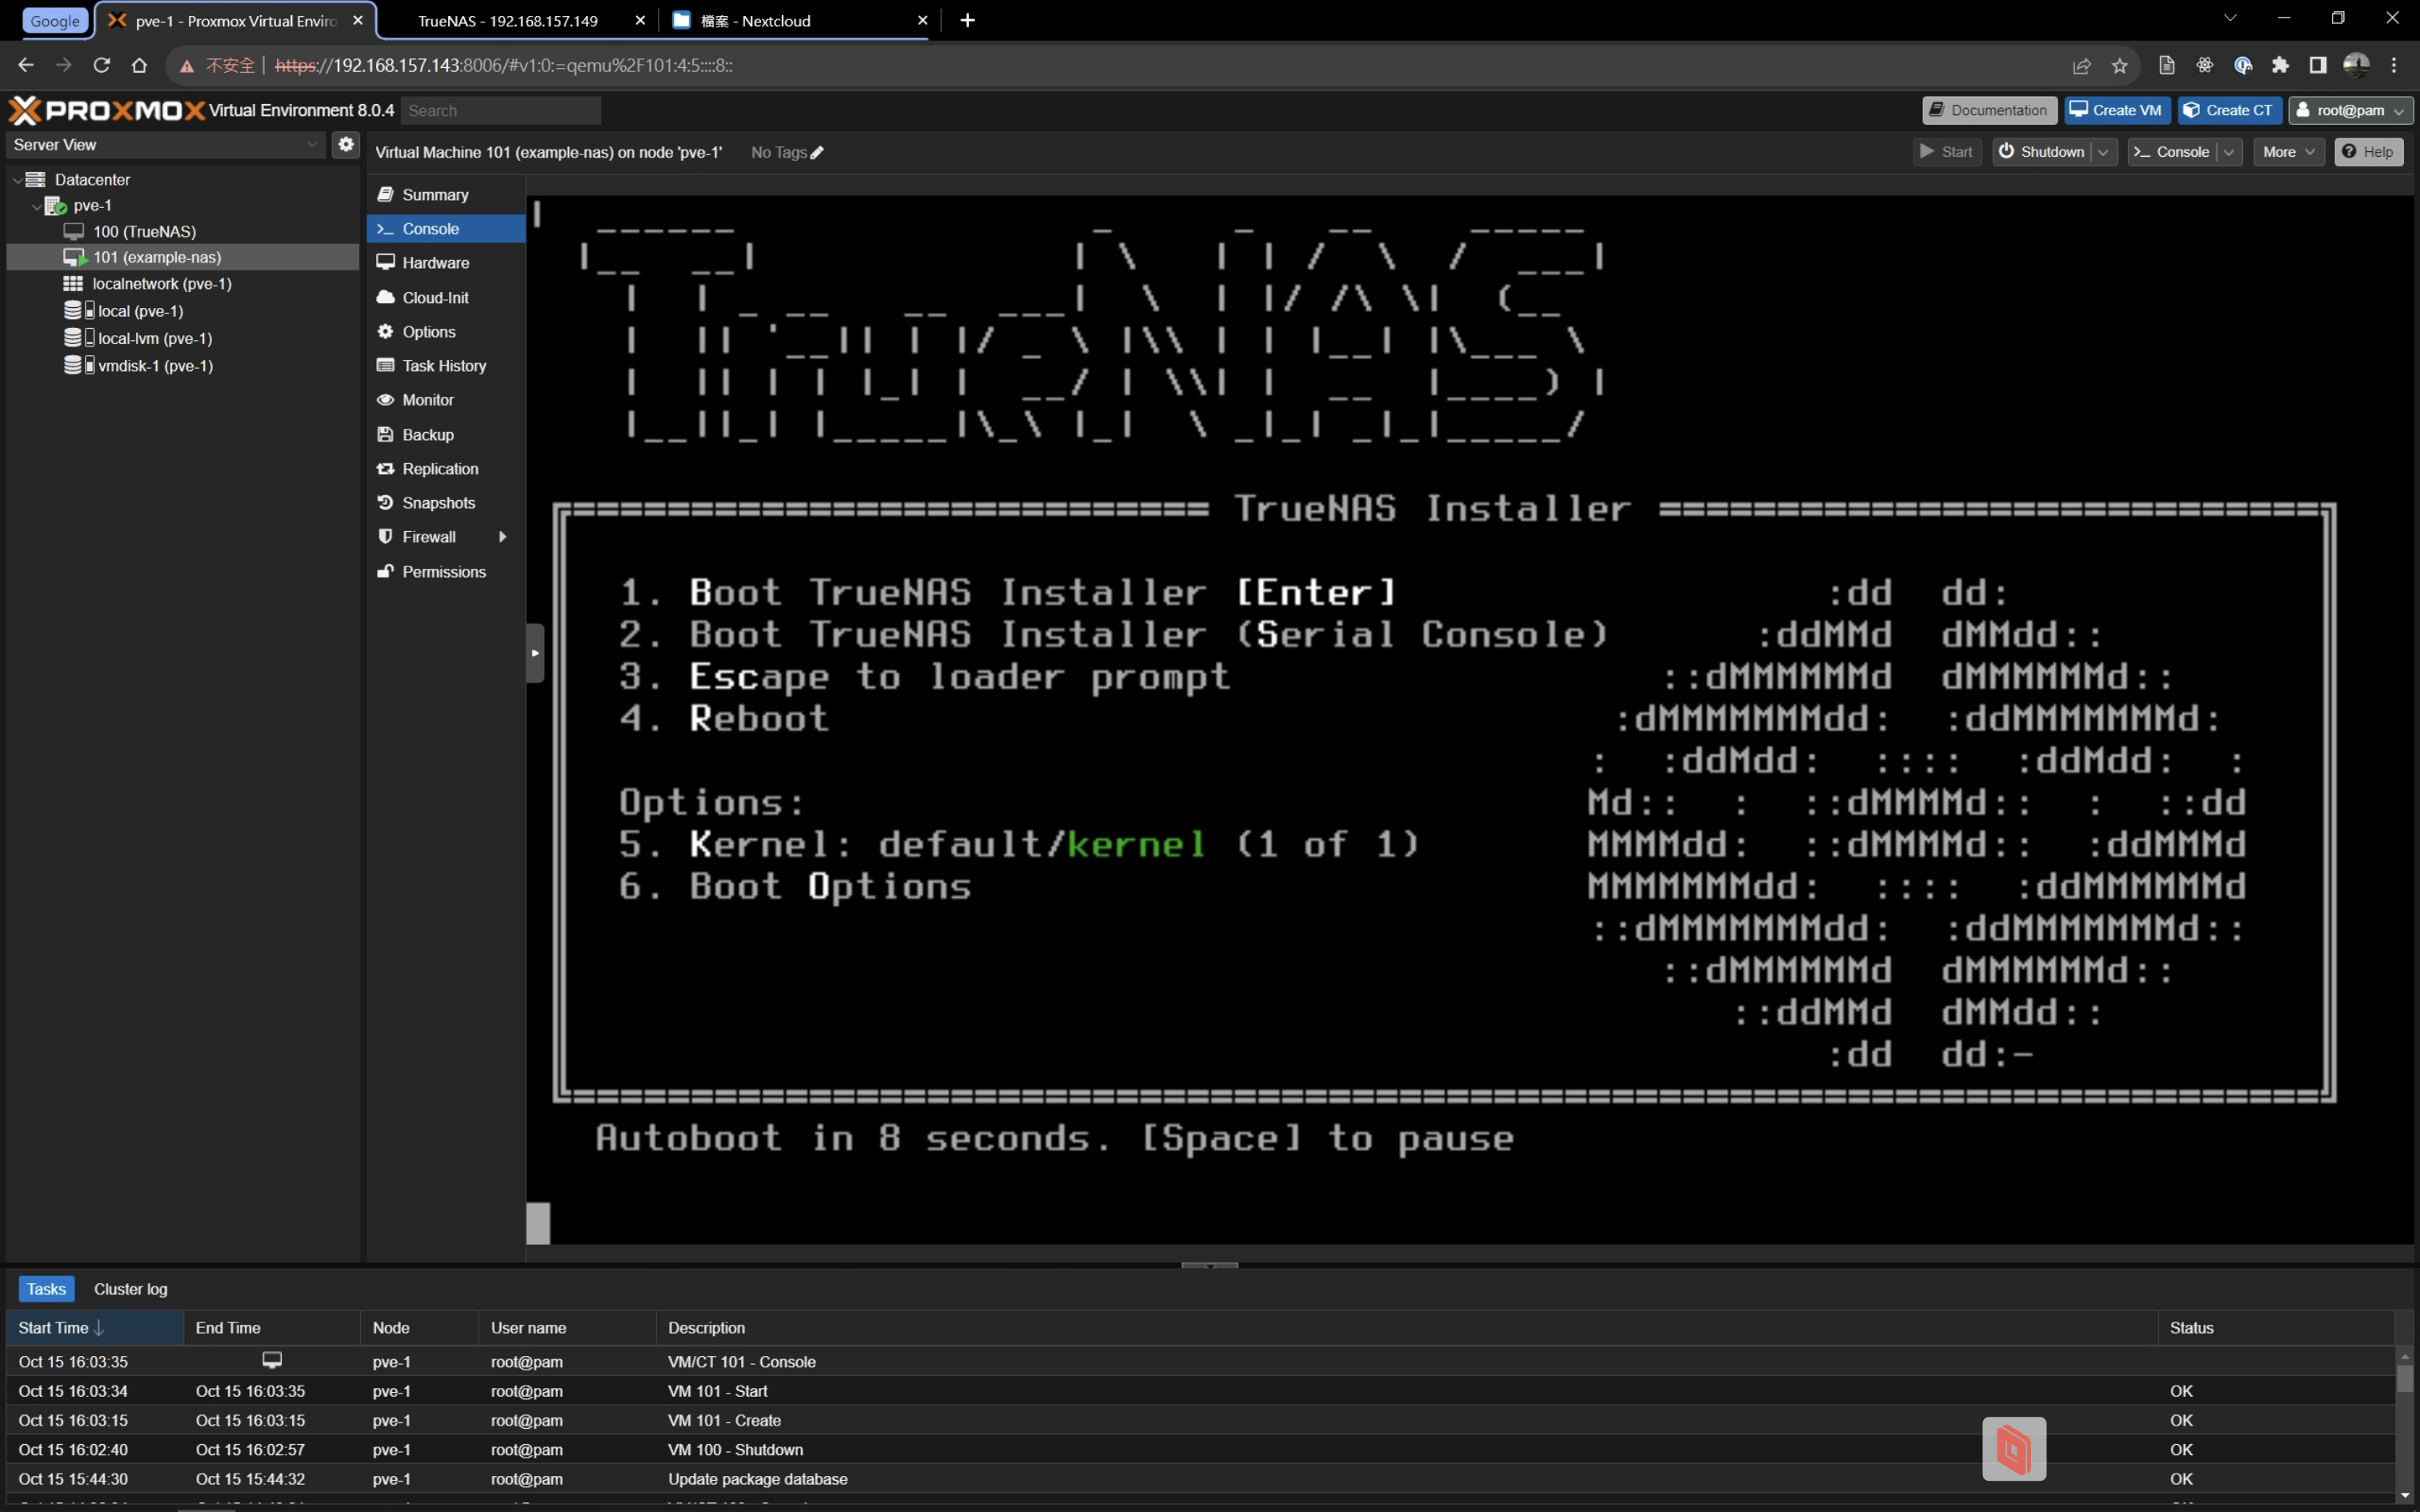The image size is (2420, 1512).
Task: Open the Backup section
Action: pos(428,435)
